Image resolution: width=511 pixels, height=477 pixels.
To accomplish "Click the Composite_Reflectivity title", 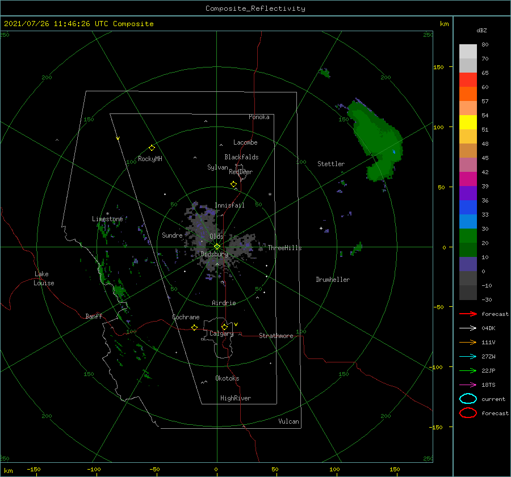I will (x=255, y=9).
